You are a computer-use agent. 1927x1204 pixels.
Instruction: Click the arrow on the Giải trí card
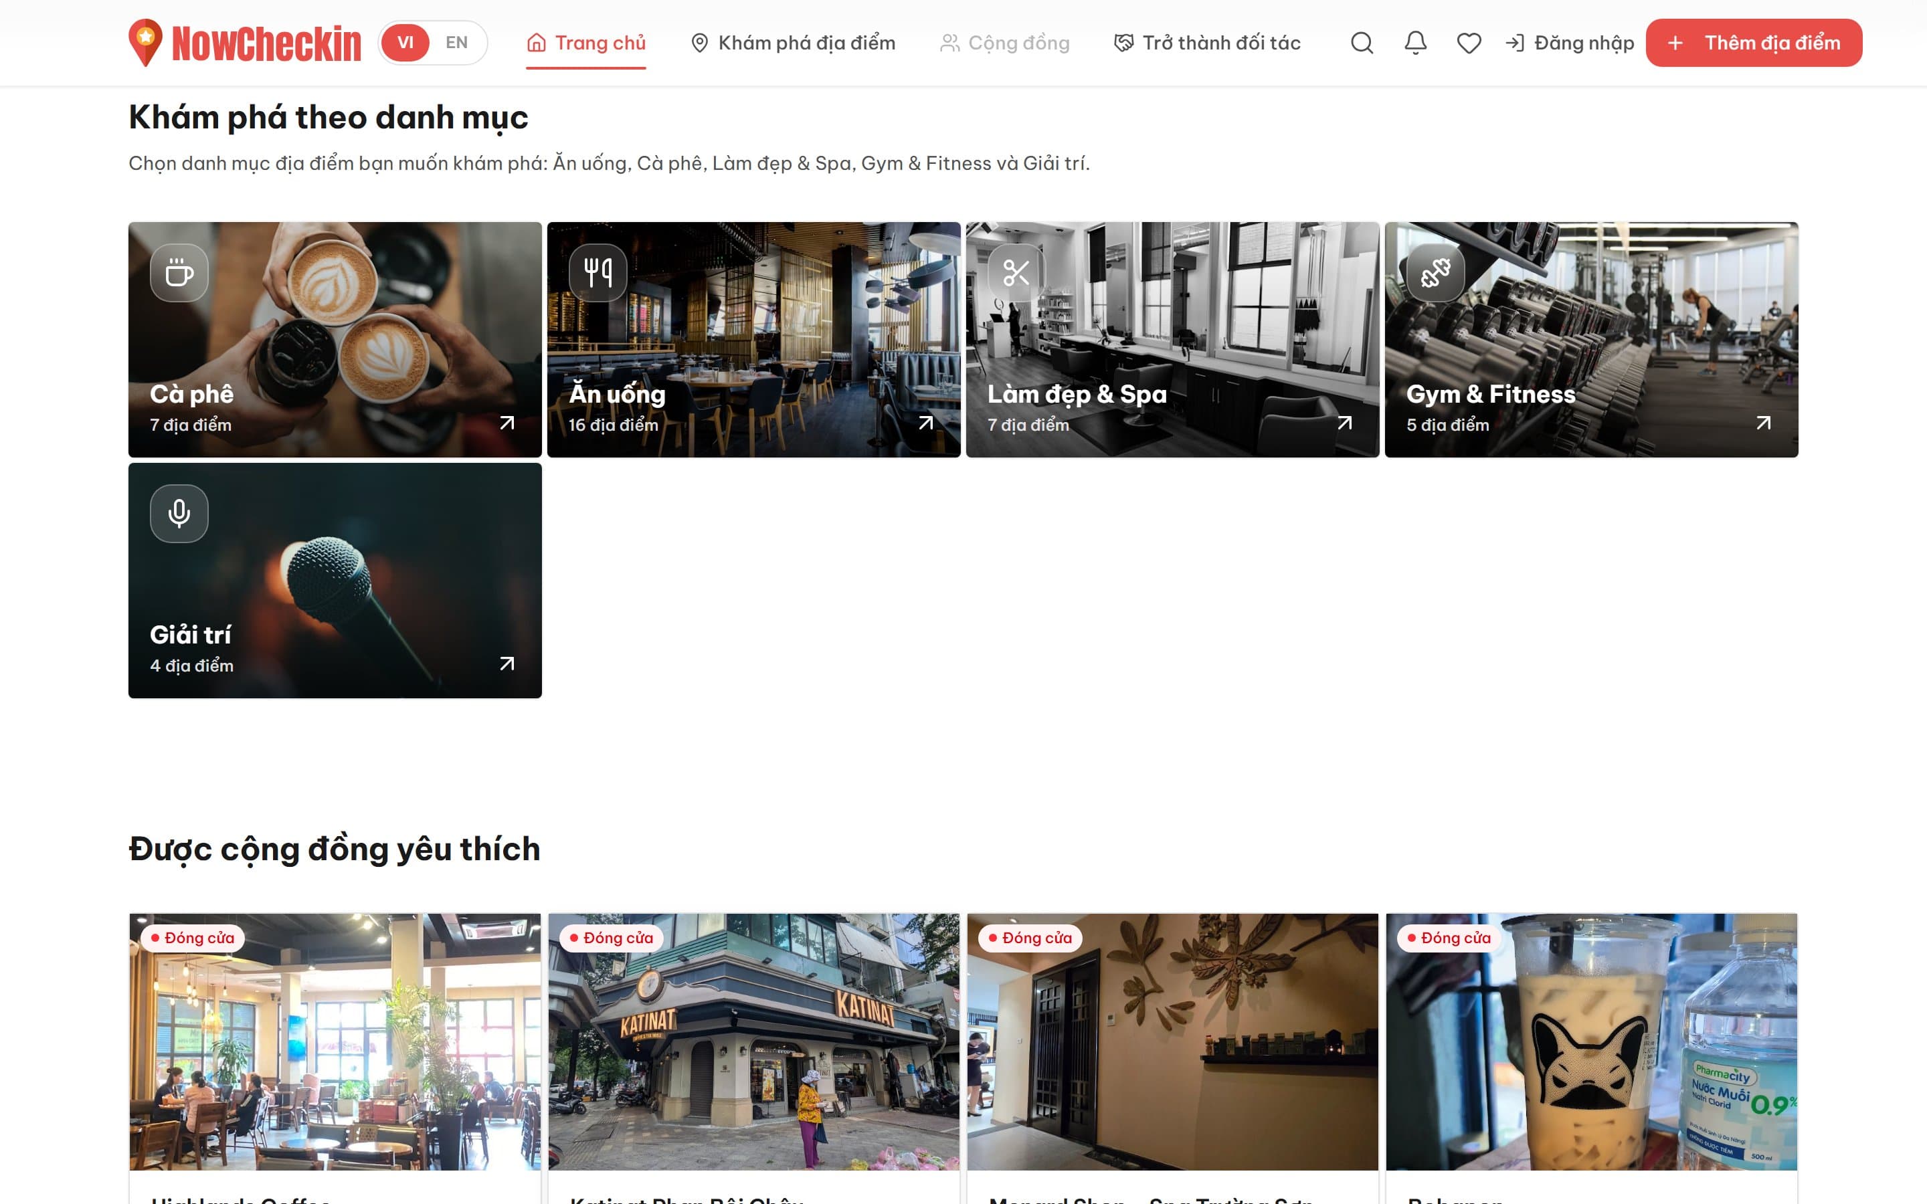507,664
